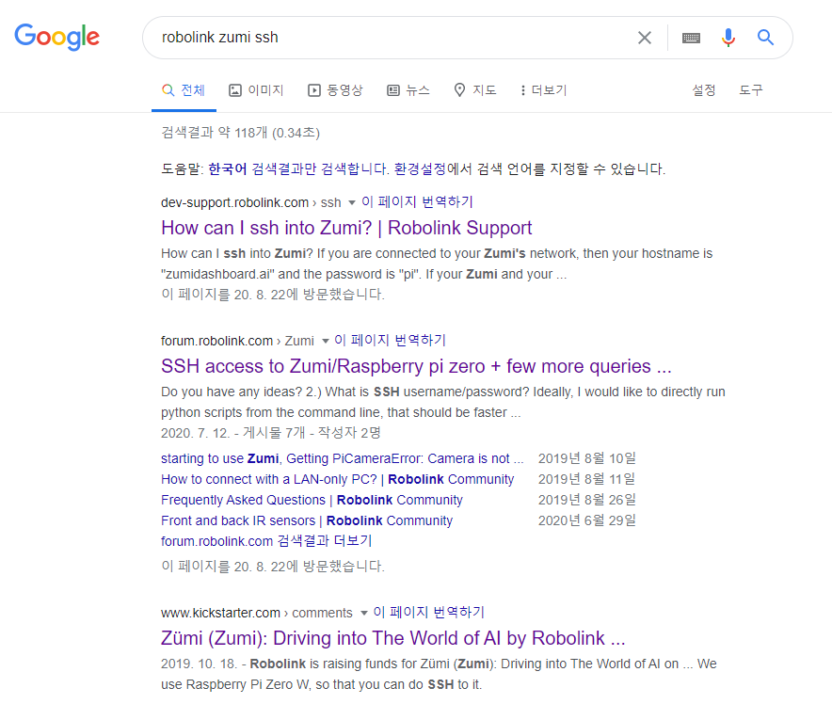832x720 pixels.
Task: Expand the dropdown arrow beside dev-support.robolink.com
Action: pyautogui.click(x=351, y=202)
